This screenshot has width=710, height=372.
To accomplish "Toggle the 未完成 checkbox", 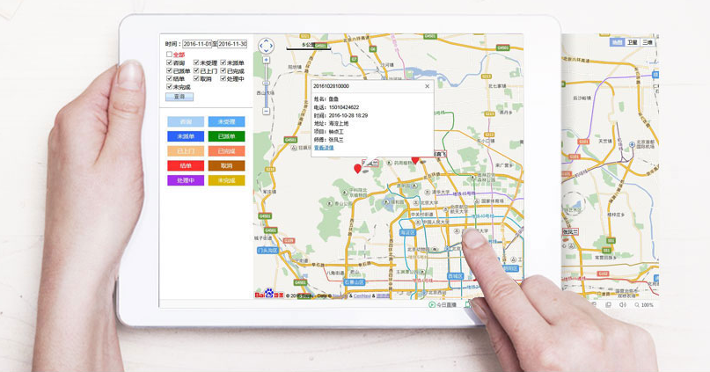I will tap(169, 86).
